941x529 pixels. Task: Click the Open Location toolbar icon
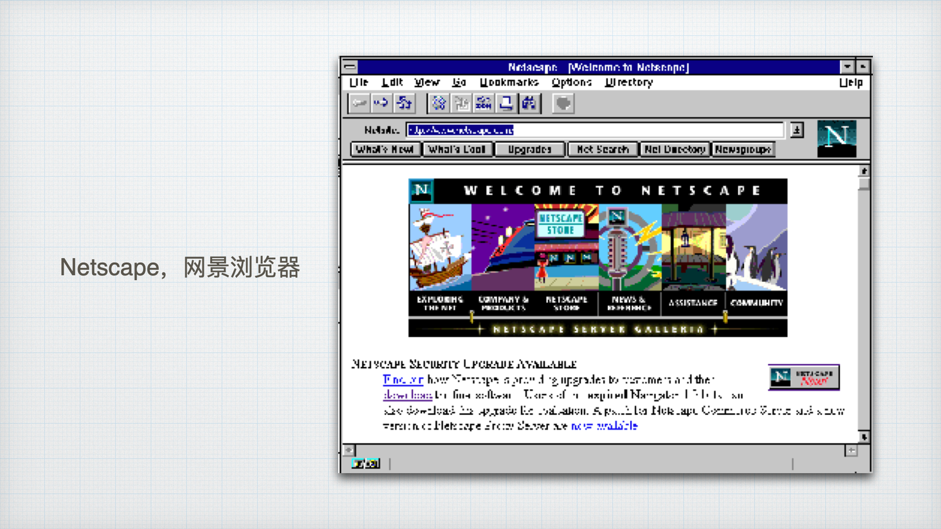point(484,103)
